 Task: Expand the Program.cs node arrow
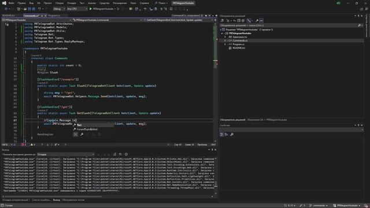pos(225,44)
